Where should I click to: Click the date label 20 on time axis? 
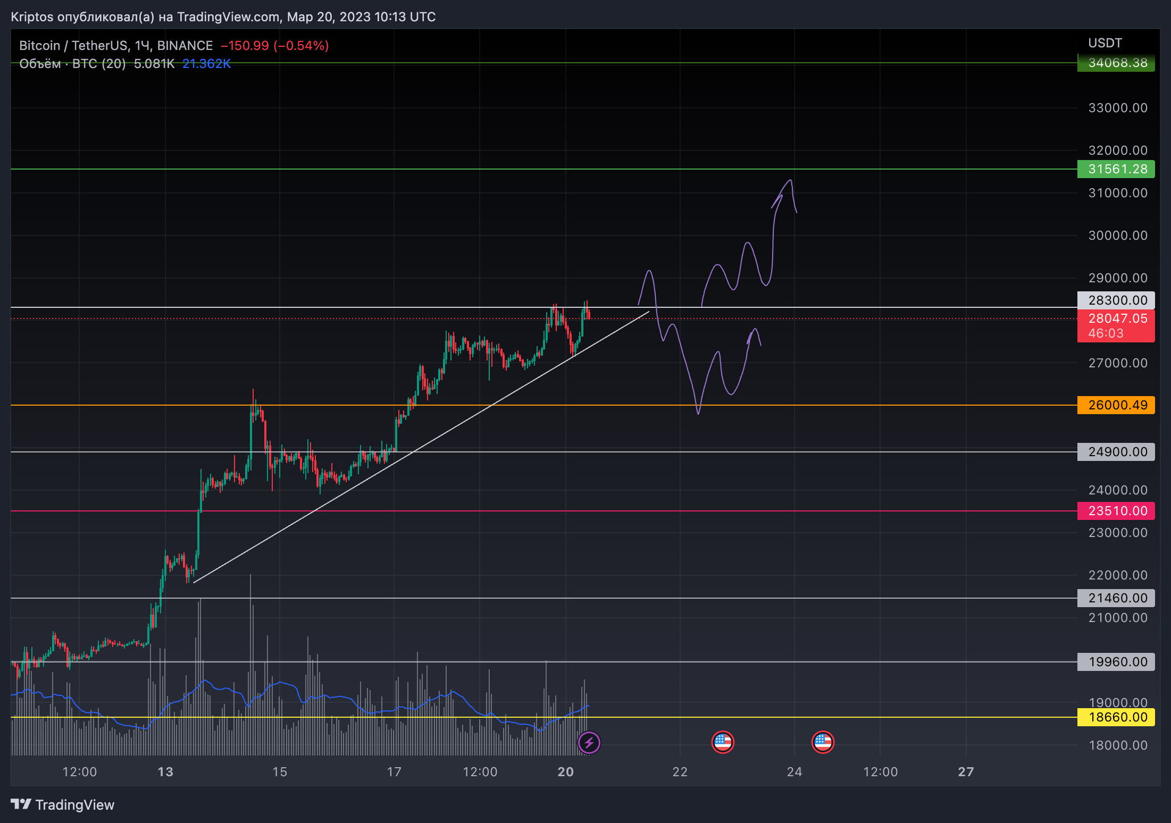tap(566, 772)
